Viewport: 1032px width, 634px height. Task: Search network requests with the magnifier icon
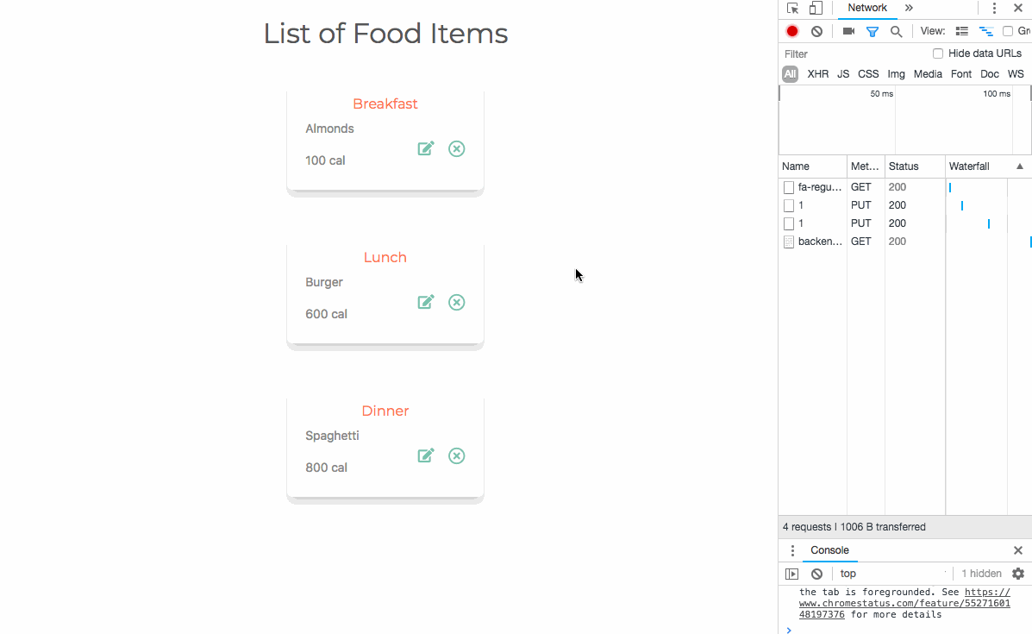pos(897,30)
